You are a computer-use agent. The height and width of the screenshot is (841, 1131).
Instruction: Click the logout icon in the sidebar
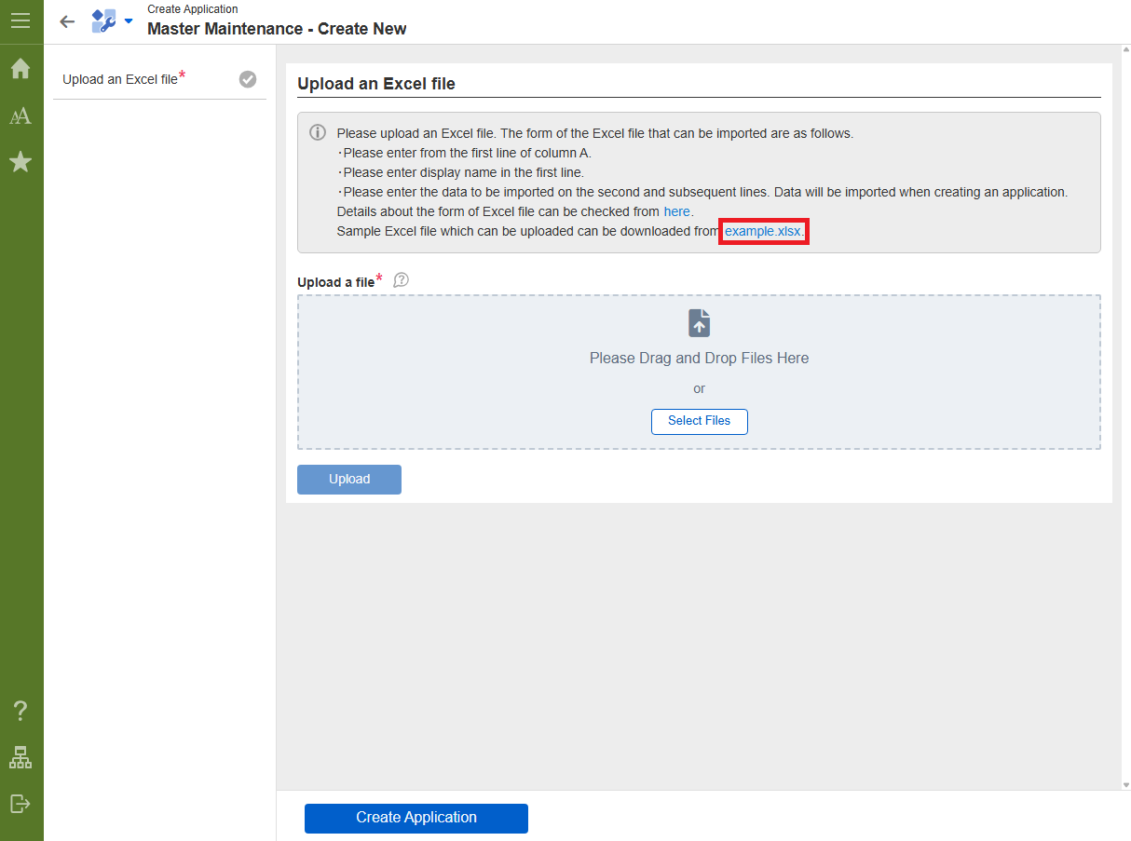20,803
